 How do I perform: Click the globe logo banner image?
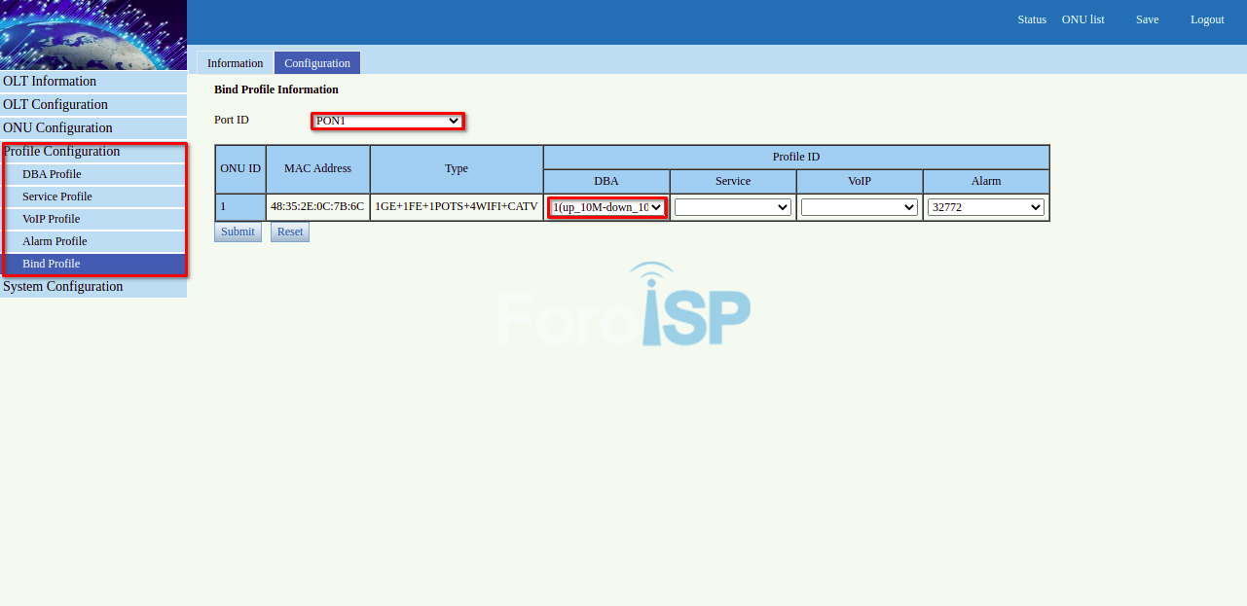click(x=93, y=35)
